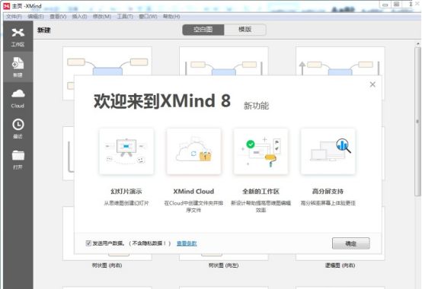Viewport: 422px width, 289px height.
Task: Click XMind logo icon in title bar
Action: [6, 5]
